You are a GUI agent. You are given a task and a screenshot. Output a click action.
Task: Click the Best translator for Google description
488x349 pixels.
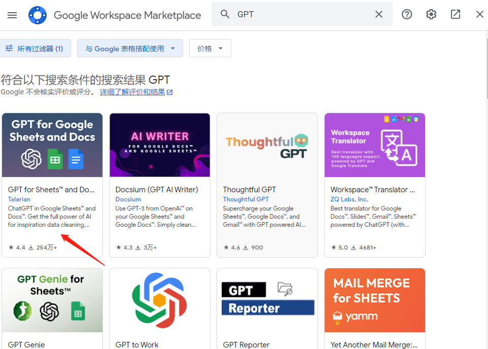point(373,217)
